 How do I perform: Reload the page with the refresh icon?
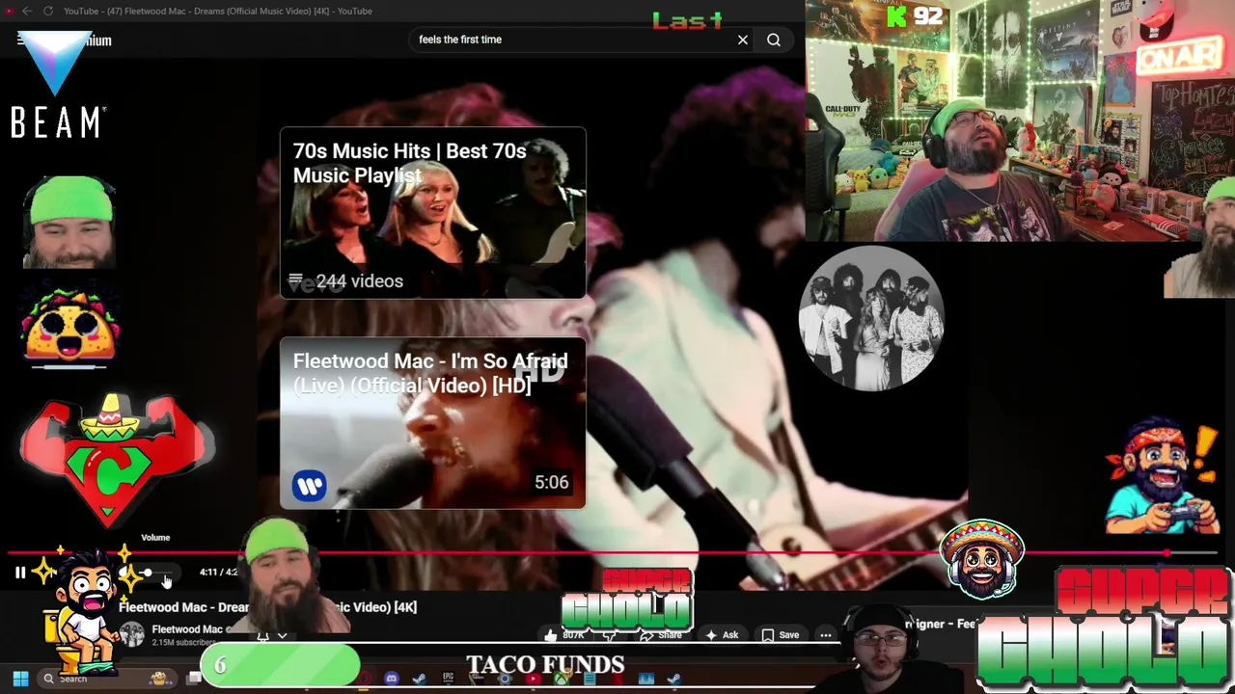pyautogui.click(x=47, y=11)
